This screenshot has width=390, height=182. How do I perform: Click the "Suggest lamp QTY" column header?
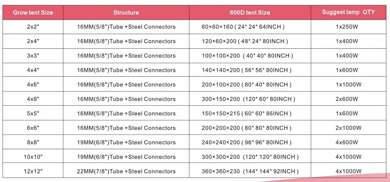click(x=348, y=12)
